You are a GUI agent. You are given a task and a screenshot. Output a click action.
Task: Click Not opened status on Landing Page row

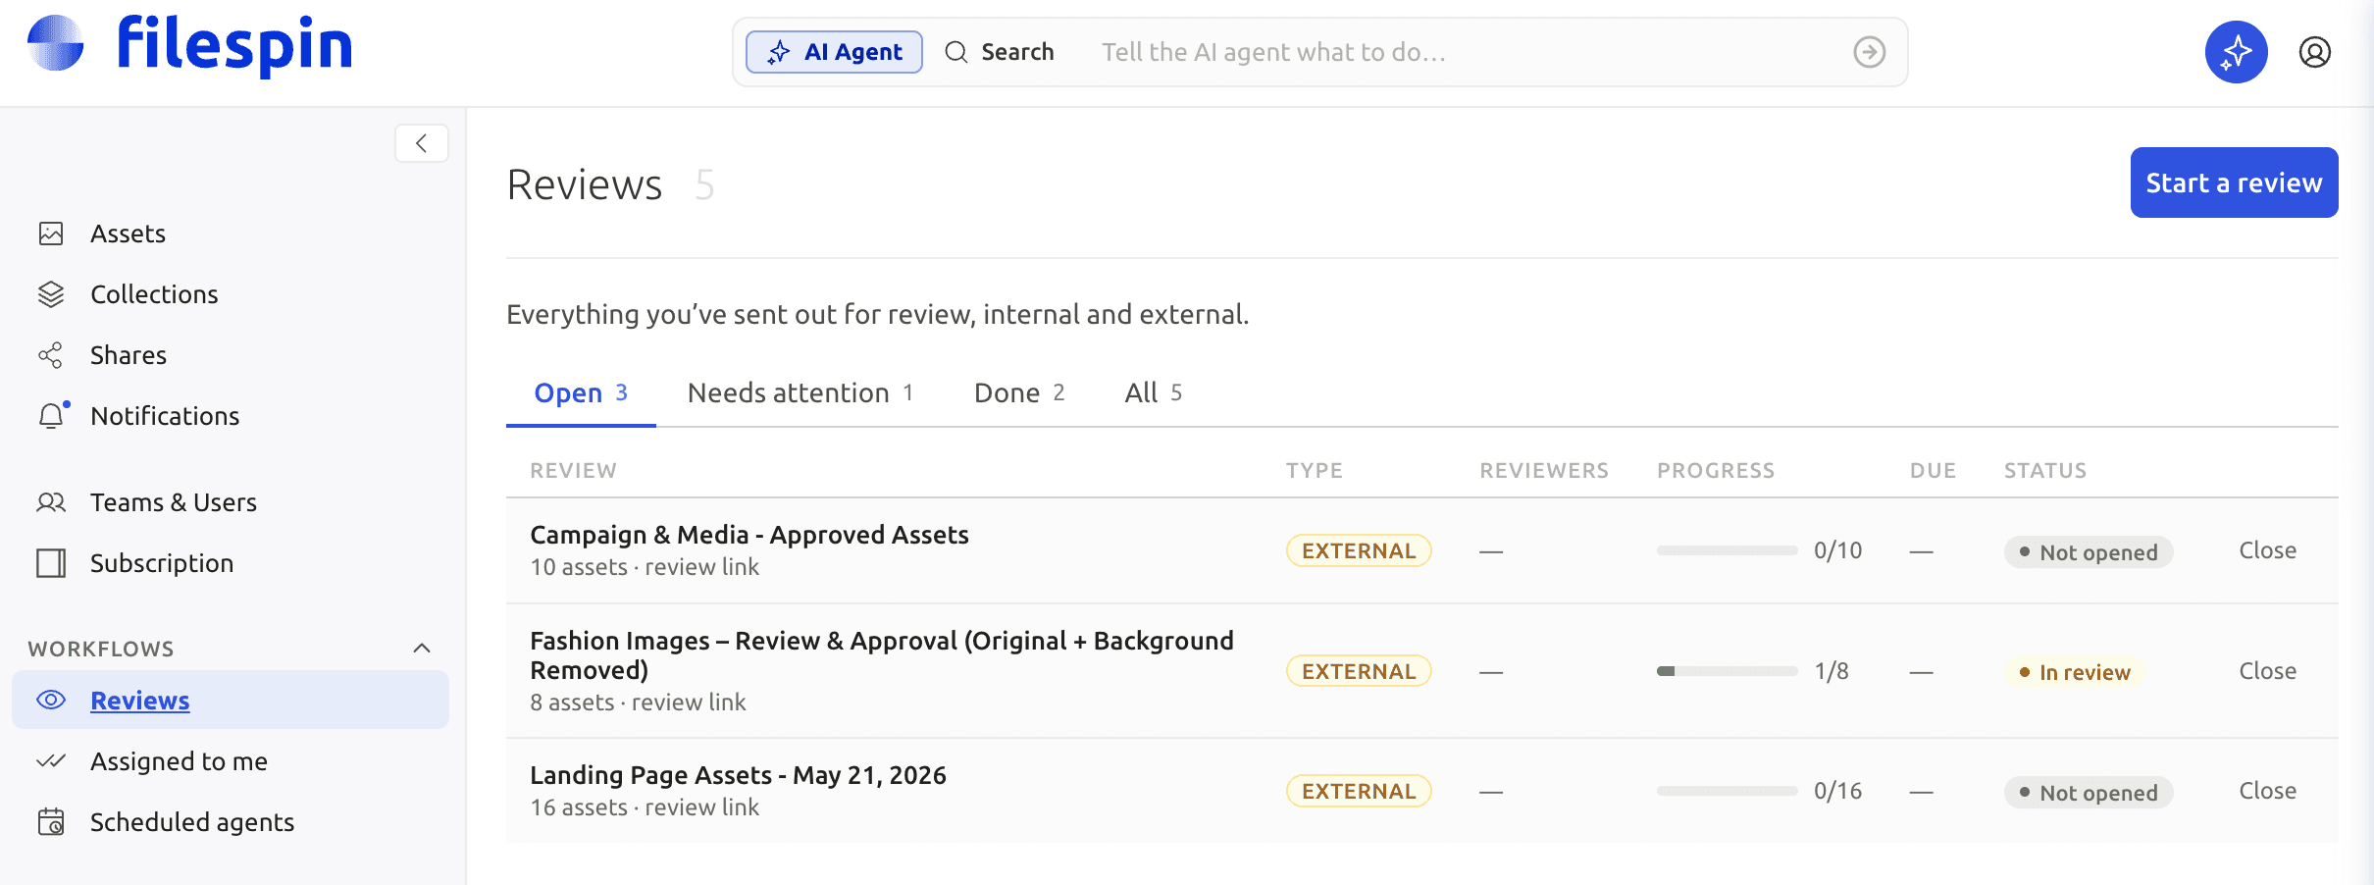click(x=2089, y=793)
